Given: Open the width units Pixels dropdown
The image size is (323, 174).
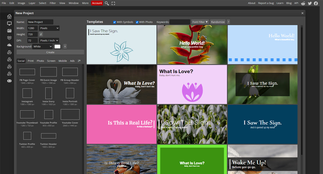Looking at the screenshot, I should tap(49, 28).
